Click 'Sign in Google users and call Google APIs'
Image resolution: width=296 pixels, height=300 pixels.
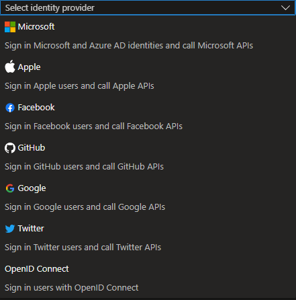[85, 207]
